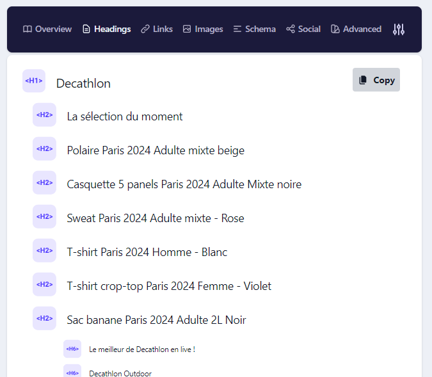Click the H1 tag badge beside Decathlon
Viewport: 432px width, 377px height.
tap(34, 81)
